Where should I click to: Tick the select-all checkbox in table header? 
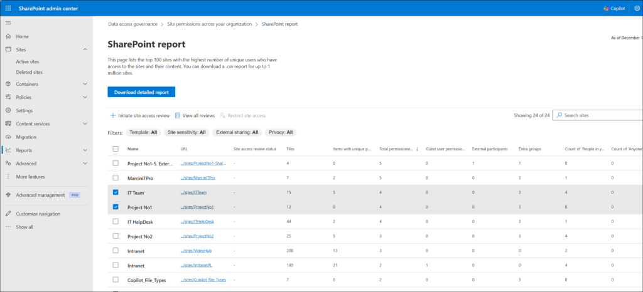[x=115, y=149]
